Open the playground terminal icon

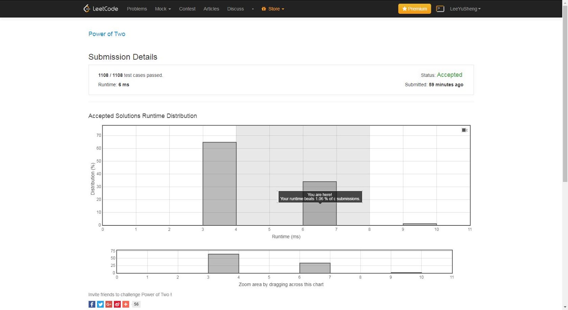(440, 9)
